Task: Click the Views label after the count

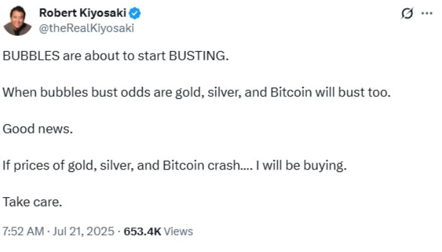Action: click(x=178, y=231)
